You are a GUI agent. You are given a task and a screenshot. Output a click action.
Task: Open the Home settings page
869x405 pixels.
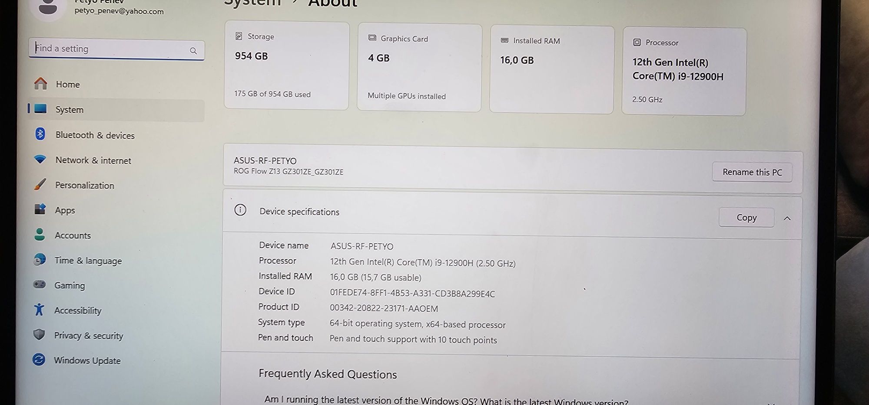pos(116,84)
